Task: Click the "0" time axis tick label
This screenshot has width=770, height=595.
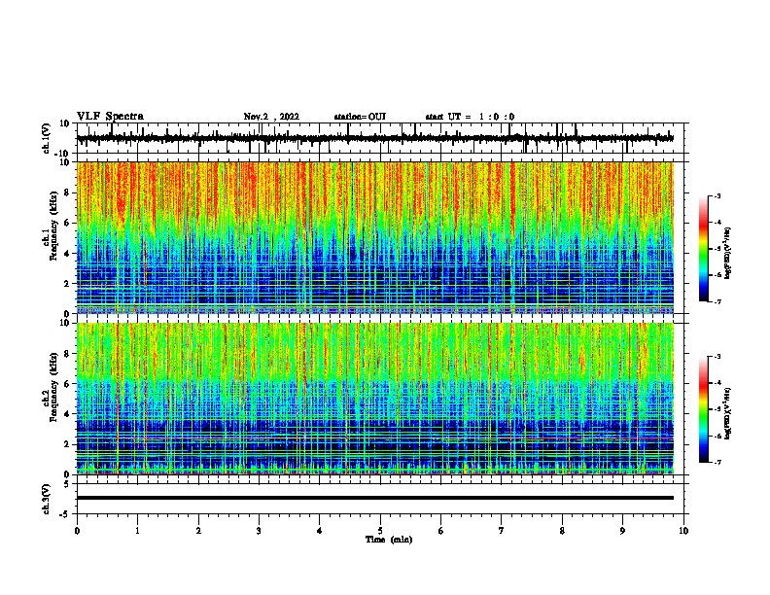Action: pos(77,530)
